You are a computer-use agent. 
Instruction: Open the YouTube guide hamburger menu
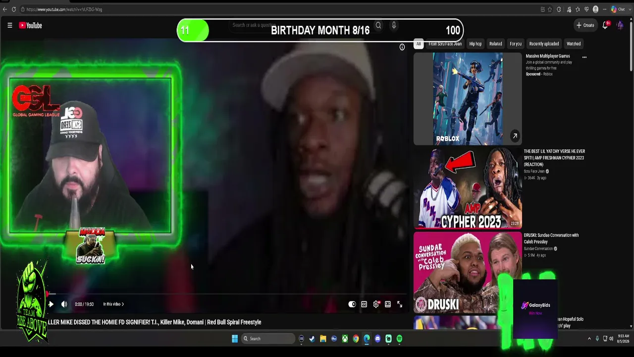point(9,25)
